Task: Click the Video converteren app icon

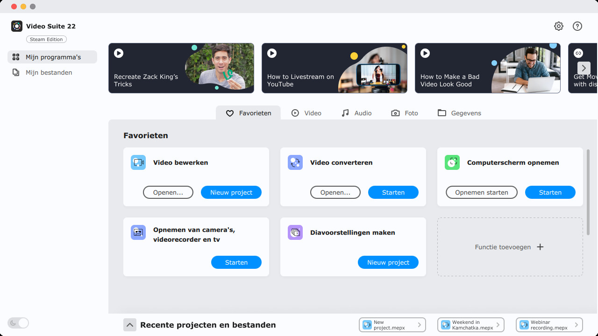Action: point(295,162)
